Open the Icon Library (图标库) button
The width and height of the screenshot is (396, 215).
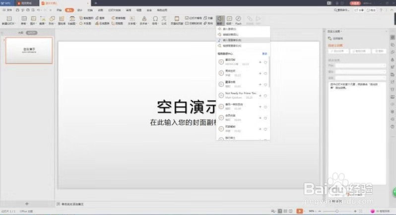[62, 20]
